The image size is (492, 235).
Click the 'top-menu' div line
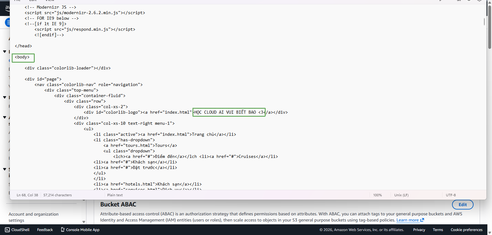(x=71, y=90)
